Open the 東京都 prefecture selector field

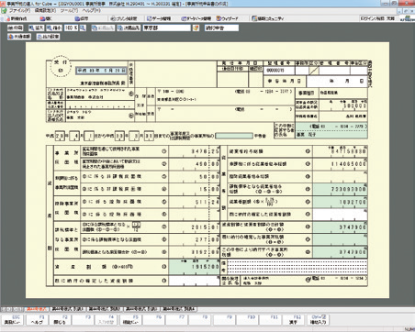pyautogui.click(x=166, y=28)
